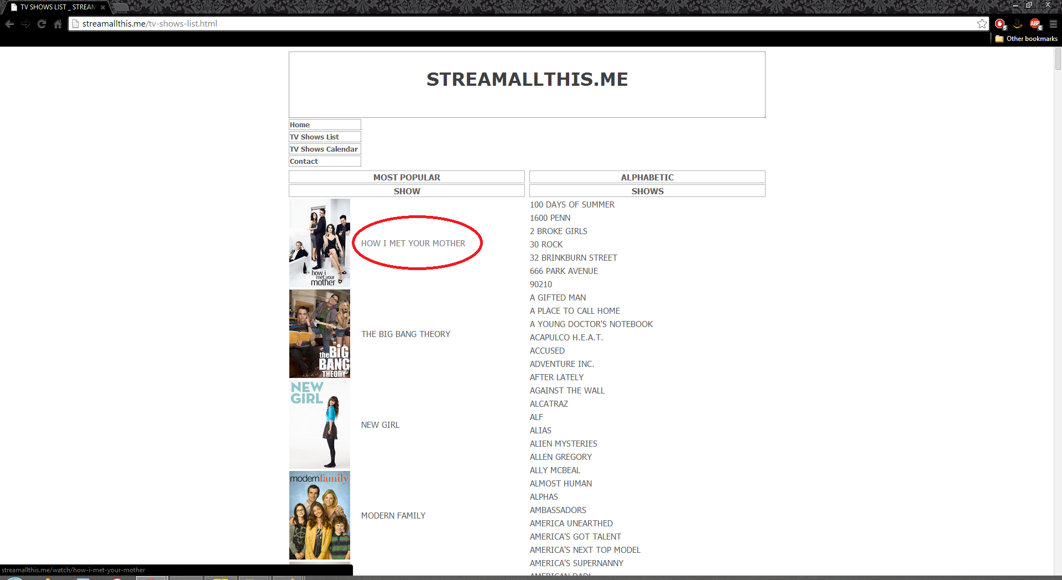
Task: Click the Modern Family poster thumbnail
Action: pos(319,515)
